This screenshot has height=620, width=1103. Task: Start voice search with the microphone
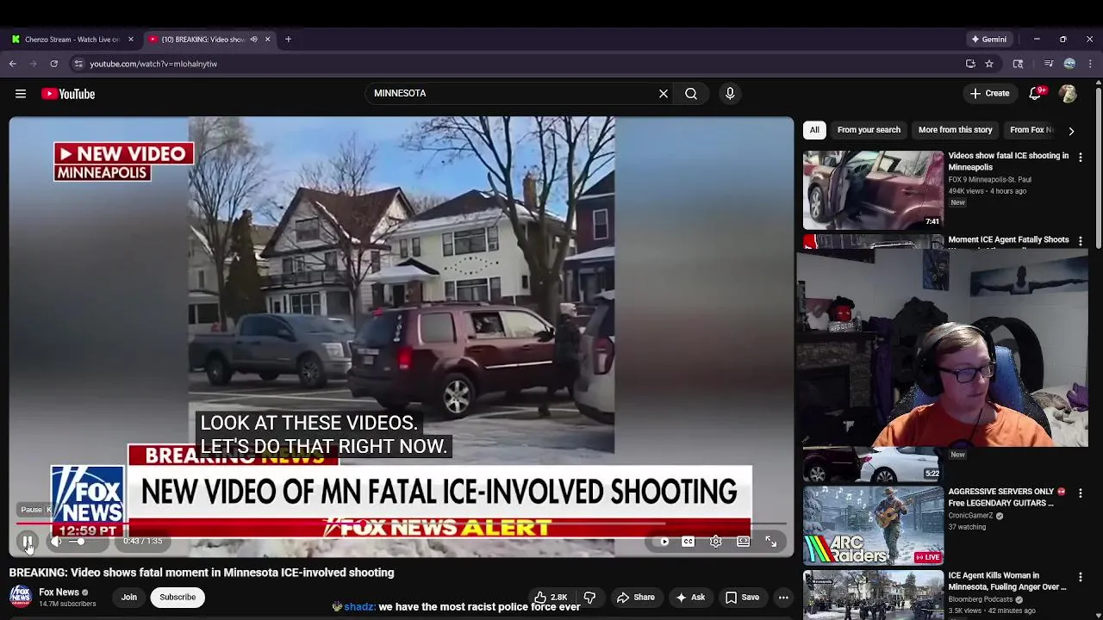[x=730, y=94]
